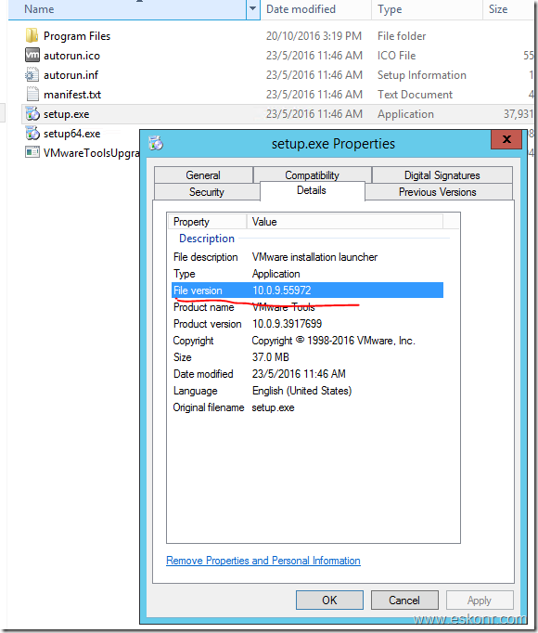Click the autorun.inf file icon

pos(32,74)
